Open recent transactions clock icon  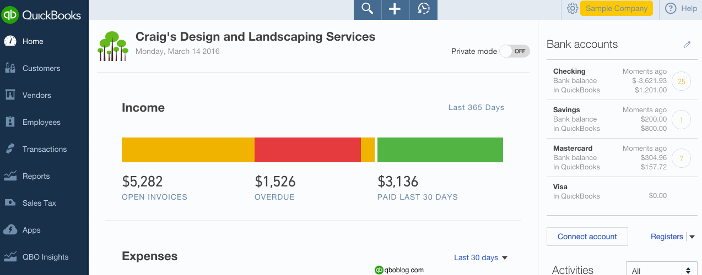pos(423,9)
